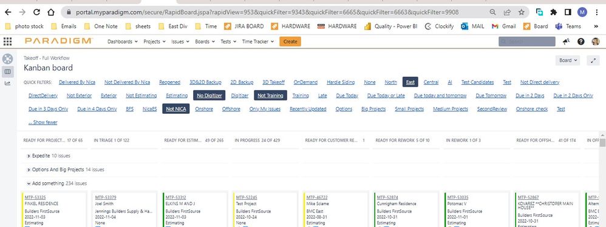Click the page vertical scrollbar thumb
The width and height of the screenshot is (606, 227).
pyautogui.click(x=602, y=143)
